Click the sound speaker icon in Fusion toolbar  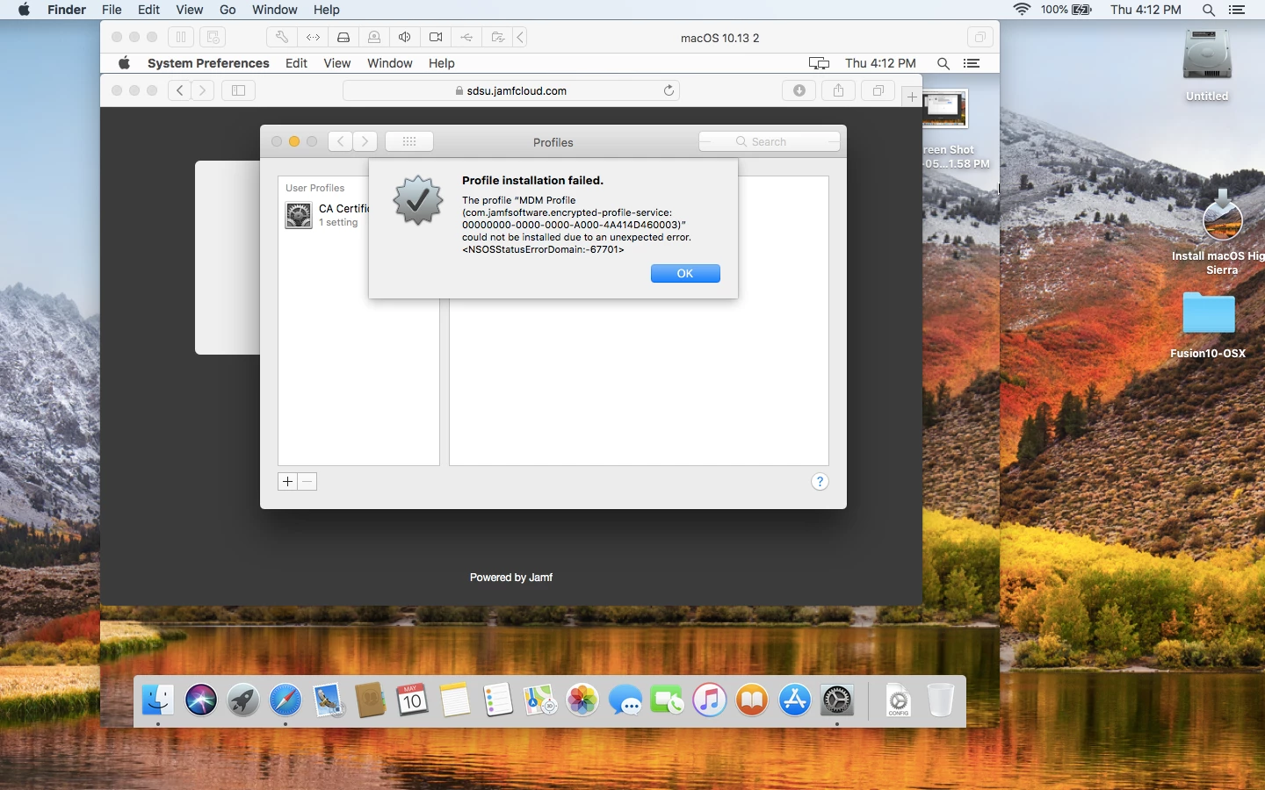tap(405, 37)
